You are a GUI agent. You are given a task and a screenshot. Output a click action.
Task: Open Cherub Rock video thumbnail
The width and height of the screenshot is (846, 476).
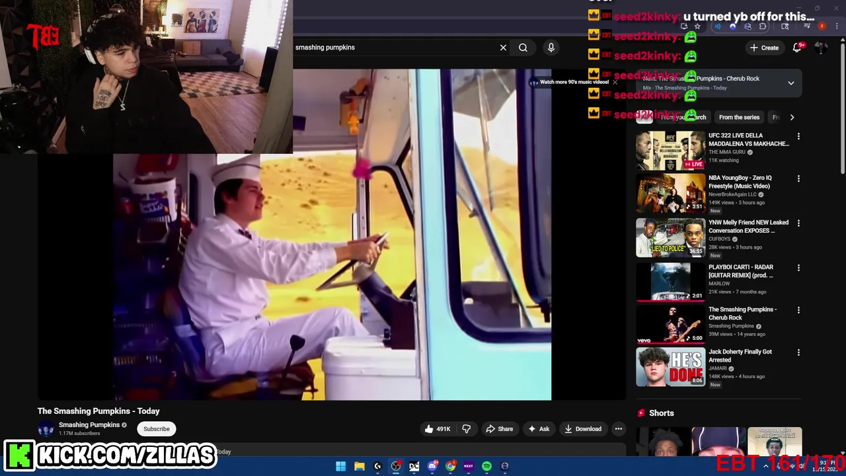(670, 324)
